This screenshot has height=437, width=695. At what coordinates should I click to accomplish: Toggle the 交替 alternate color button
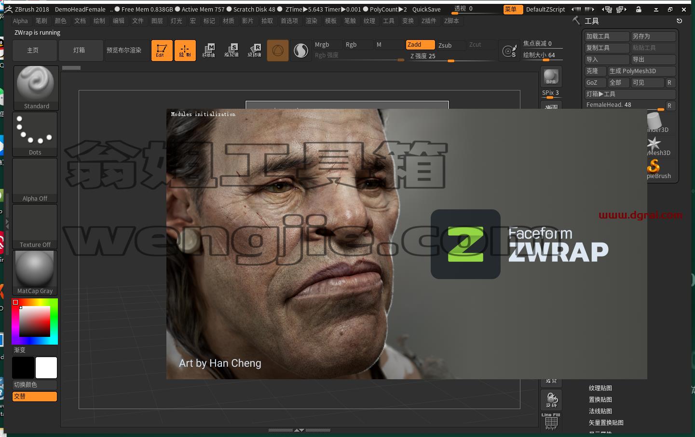click(35, 396)
